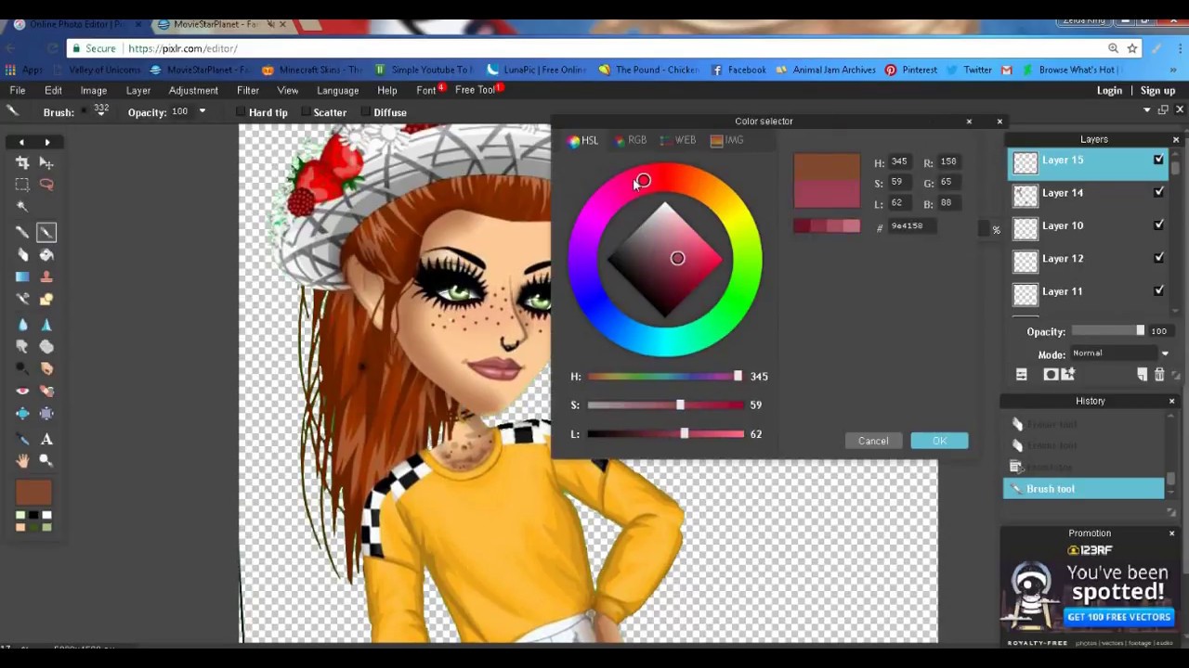The width and height of the screenshot is (1189, 668).
Task: Select the Red eye reduction tool
Action: (22, 391)
